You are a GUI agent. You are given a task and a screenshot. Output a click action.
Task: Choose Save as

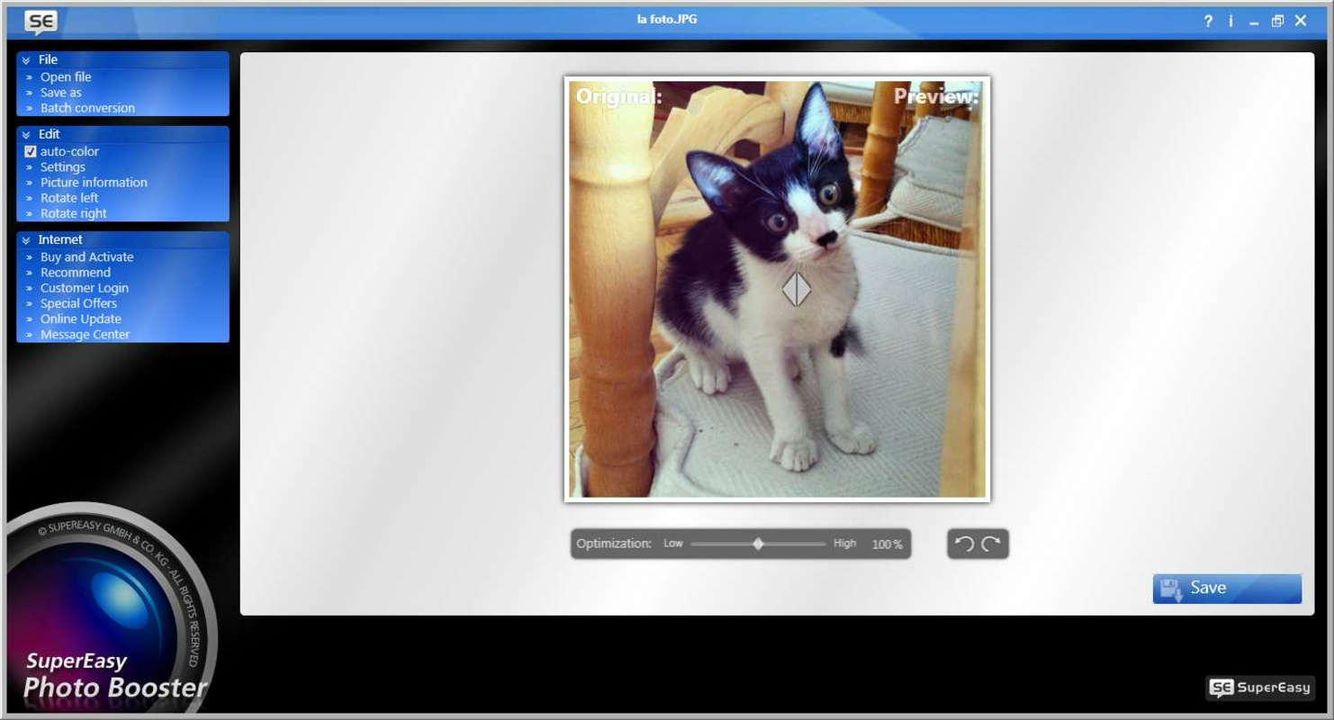click(x=60, y=92)
